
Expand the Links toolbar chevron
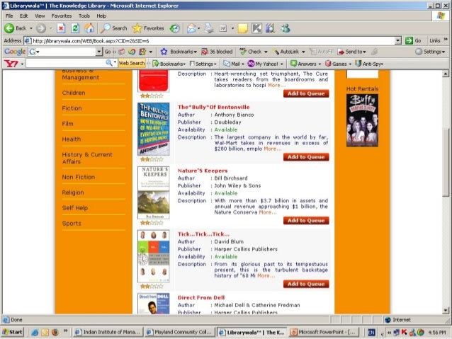pyautogui.click(x=446, y=40)
